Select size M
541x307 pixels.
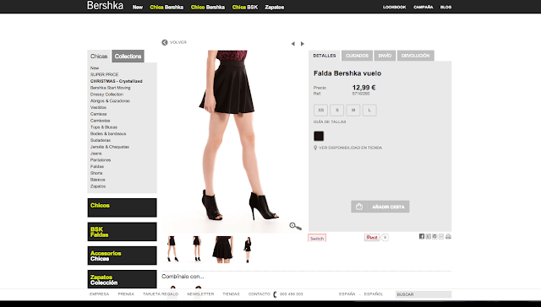[353, 110]
